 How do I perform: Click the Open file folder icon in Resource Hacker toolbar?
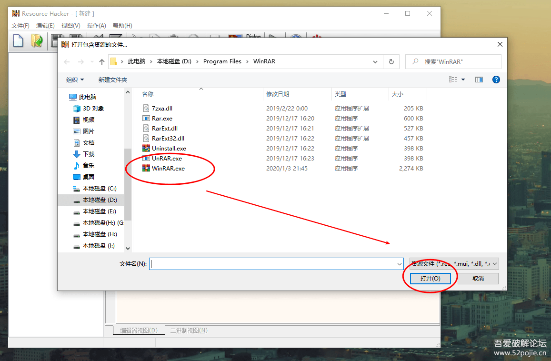click(37, 40)
